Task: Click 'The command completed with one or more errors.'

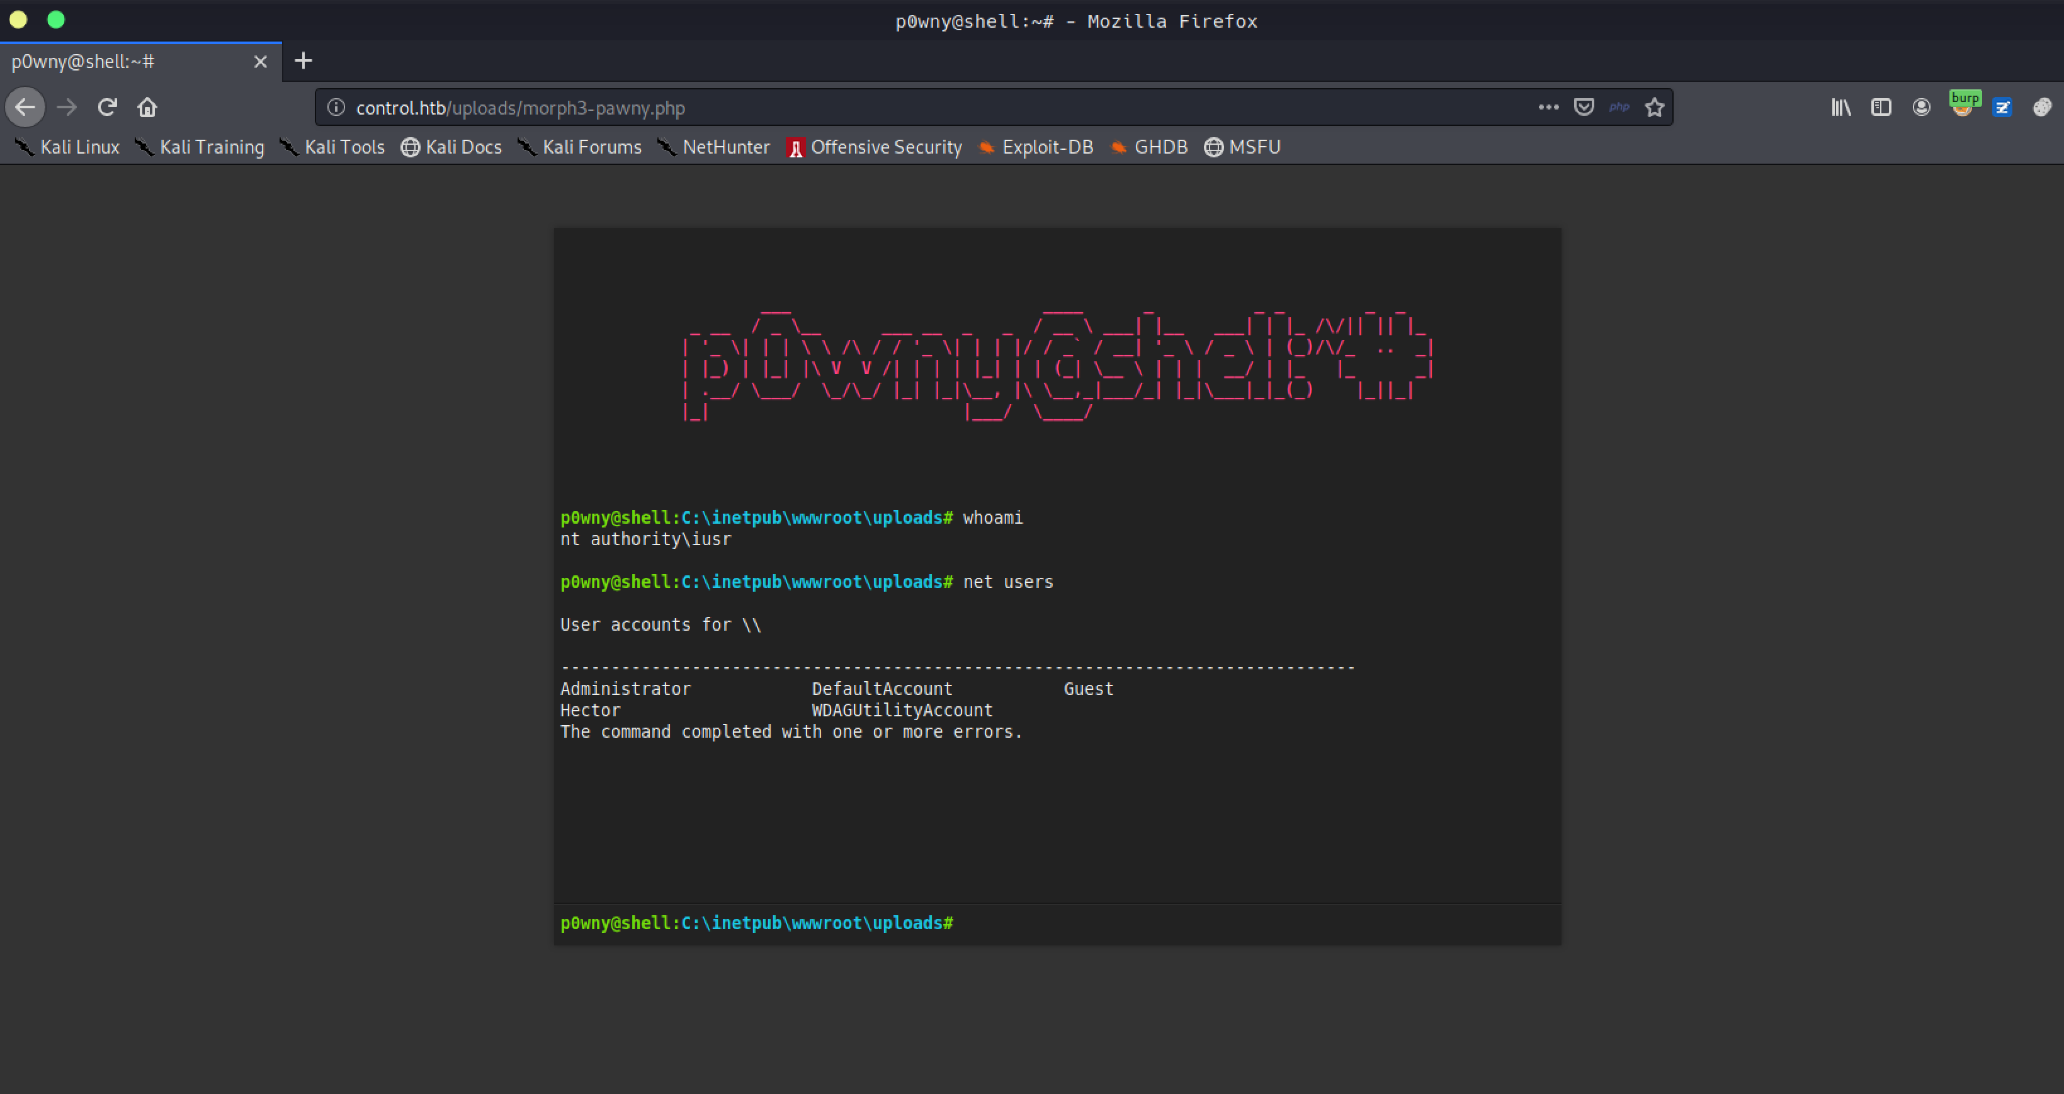Action: [x=791, y=732]
